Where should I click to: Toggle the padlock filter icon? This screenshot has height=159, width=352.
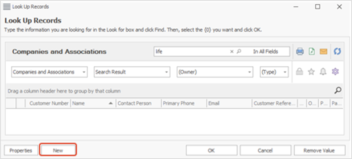click(300, 72)
